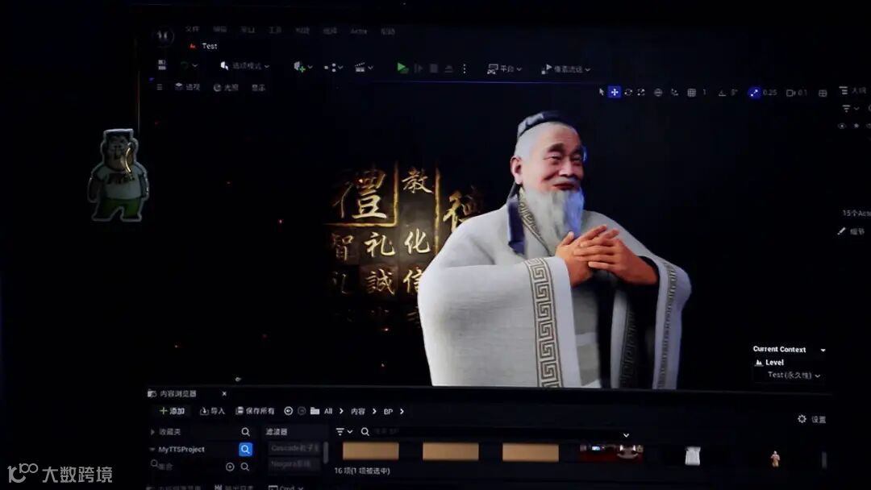
Task: Click 添加 Add button in content browser
Action: point(173,411)
